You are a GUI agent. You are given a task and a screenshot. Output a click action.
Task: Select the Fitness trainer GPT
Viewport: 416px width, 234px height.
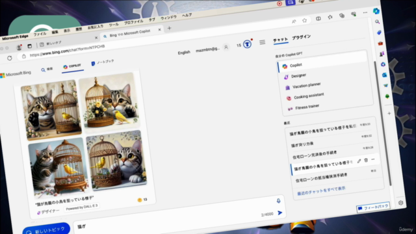coord(307,107)
